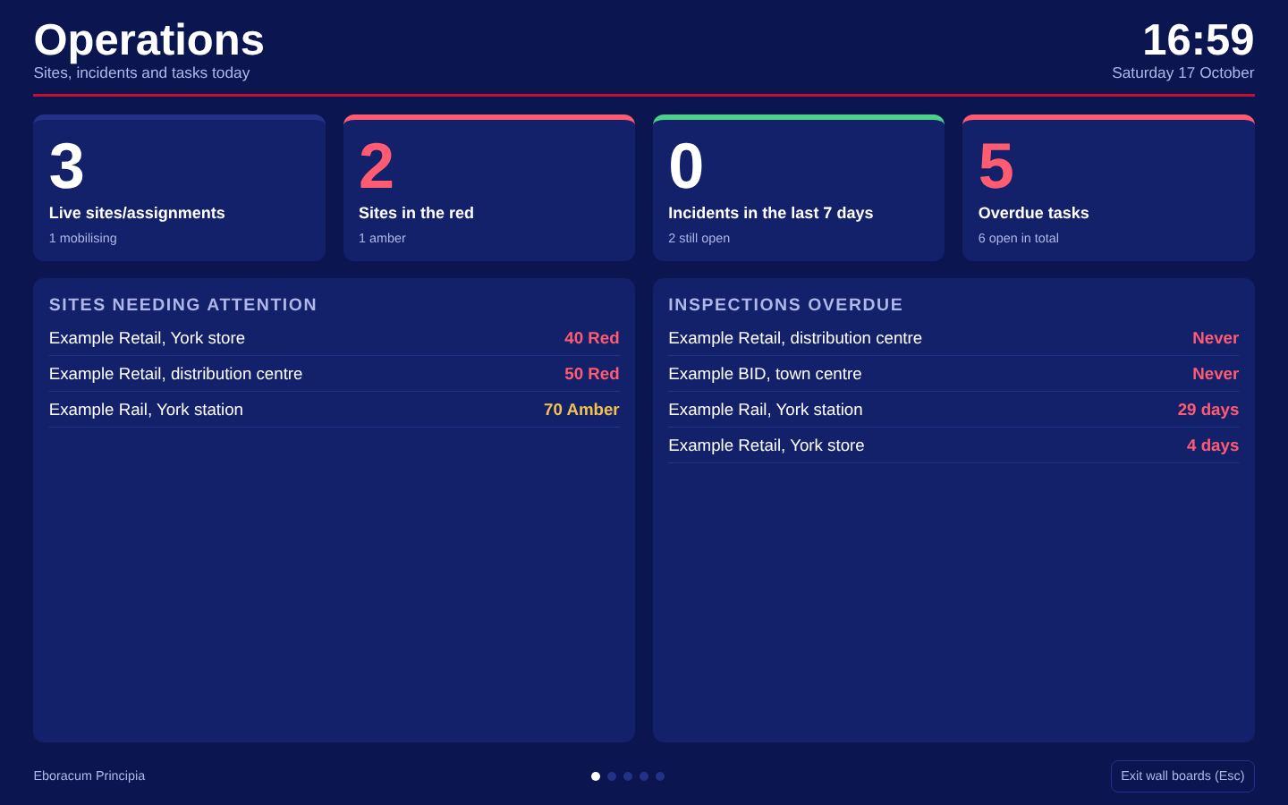Open the Live sites/assignments card
Viewport: 1288px width, 805px height.
point(179,188)
